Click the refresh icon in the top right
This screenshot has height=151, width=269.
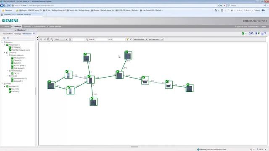(250, 34)
